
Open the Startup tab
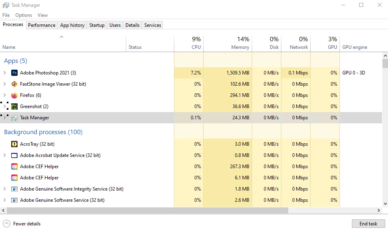97,25
